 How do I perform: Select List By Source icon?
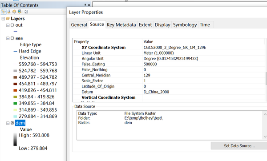click(9, 12)
